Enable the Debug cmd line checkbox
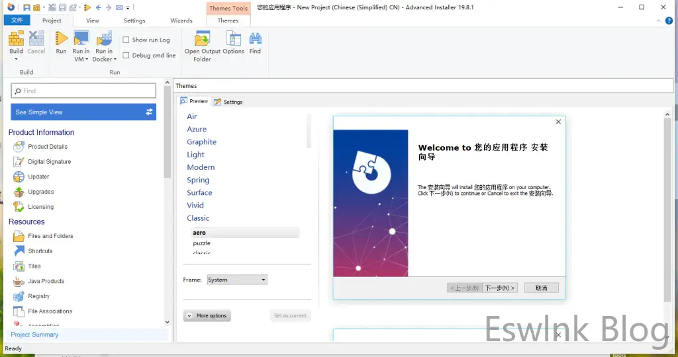 coord(126,56)
